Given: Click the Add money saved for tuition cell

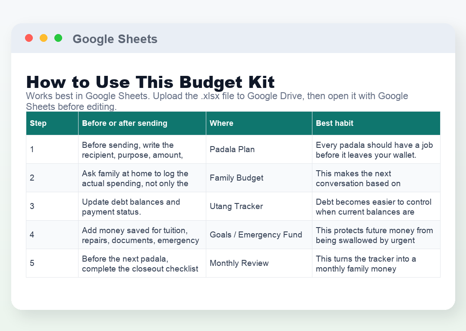Looking at the screenshot, I should coord(142,235).
